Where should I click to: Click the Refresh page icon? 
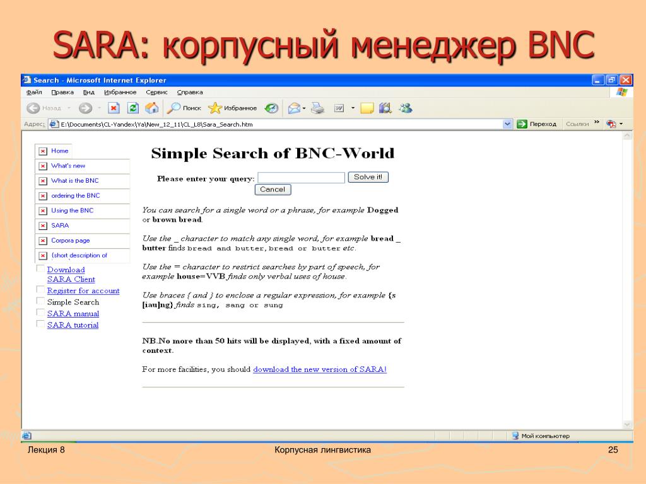[x=132, y=108]
